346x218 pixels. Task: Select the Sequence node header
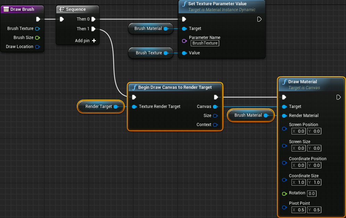coord(78,9)
